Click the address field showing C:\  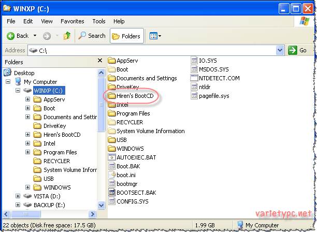click(152, 50)
